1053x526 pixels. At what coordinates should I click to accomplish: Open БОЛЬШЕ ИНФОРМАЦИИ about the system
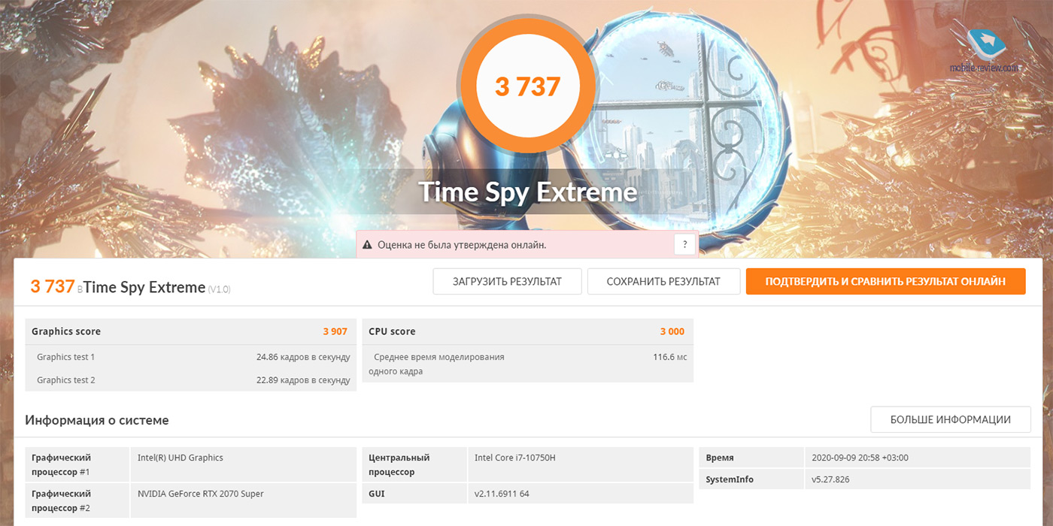click(950, 419)
